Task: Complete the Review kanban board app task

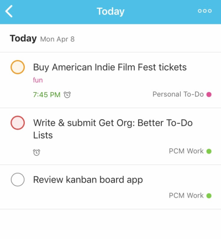Action: [x=18, y=179]
